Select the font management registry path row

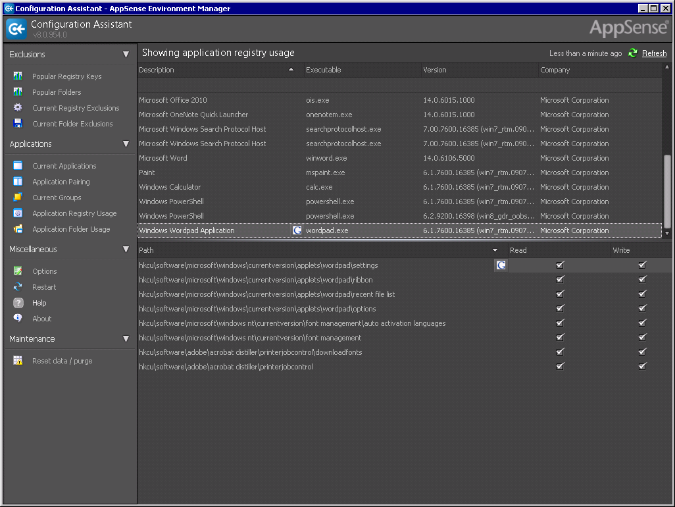(405, 338)
